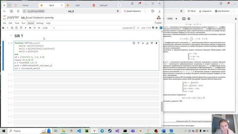This screenshot has width=238, height=134.
Task: Click сохранить in the PDF window
Action: tap(205, 11)
